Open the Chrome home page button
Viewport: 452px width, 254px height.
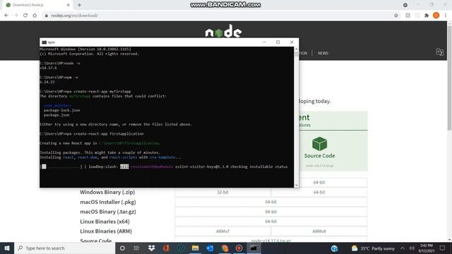[x=35, y=16]
